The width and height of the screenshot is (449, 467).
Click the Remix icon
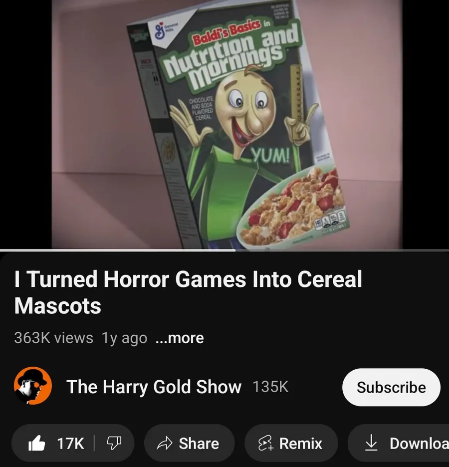pyautogui.click(x=266, y=443)
